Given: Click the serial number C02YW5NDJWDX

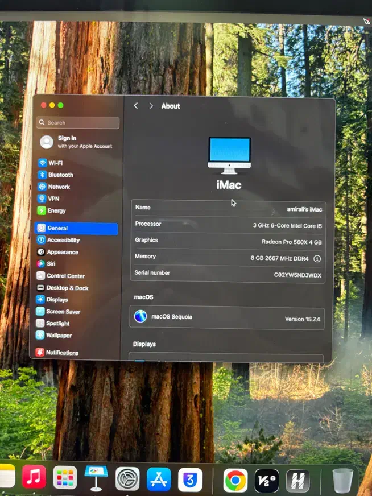Looking at the screenshot, I should (x=297, y=275).
